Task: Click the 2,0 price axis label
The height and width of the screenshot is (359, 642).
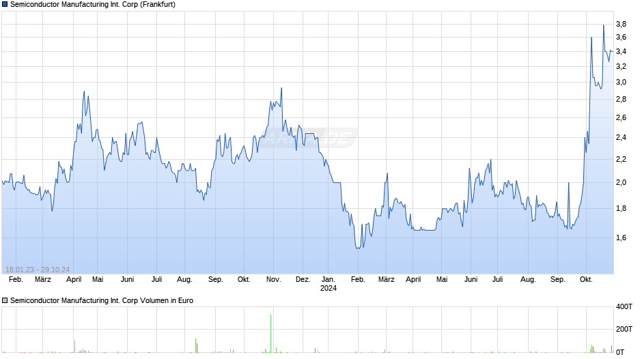Action: click(x=621, y=182)
